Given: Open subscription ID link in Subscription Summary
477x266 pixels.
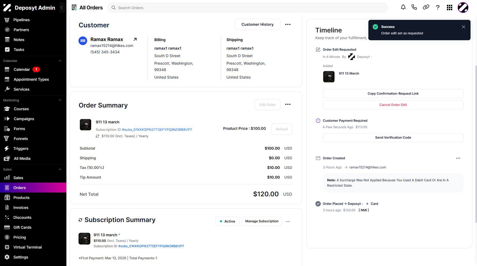Looking at the screenshot, I should coord(151,246).
